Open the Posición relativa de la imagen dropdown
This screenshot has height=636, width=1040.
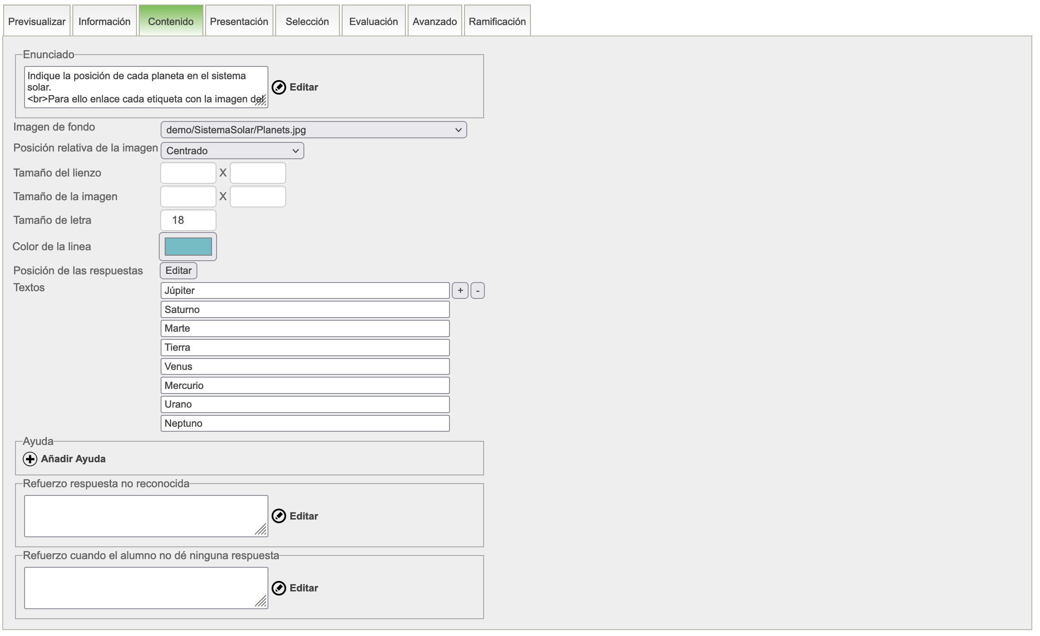(x=232, y=151)
